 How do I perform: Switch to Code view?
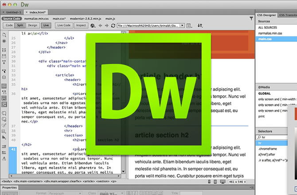click(9, 25)
